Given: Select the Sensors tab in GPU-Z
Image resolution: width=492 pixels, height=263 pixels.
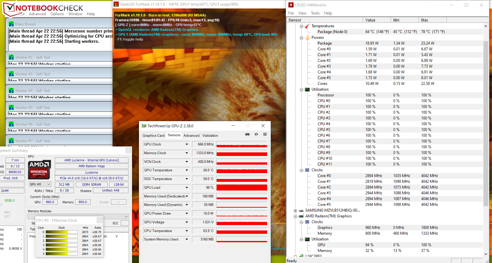Looking at the screenshot, I should 174,135.
